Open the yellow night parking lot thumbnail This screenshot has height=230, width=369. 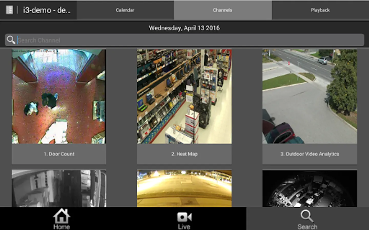(x=184, y=188)
